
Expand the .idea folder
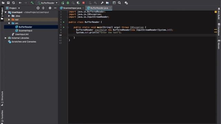[9, 16]
